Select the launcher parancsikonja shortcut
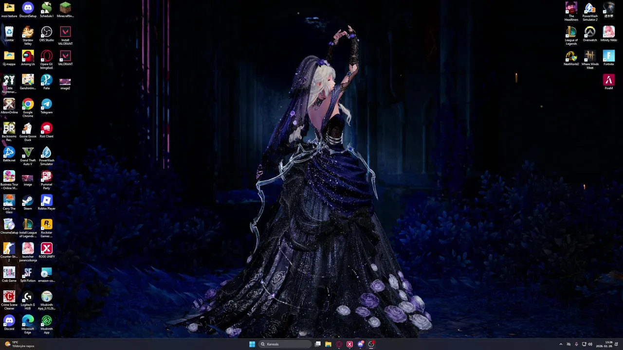Image resolution: width=623 pixels, height=350 pixels. [28, 252]
